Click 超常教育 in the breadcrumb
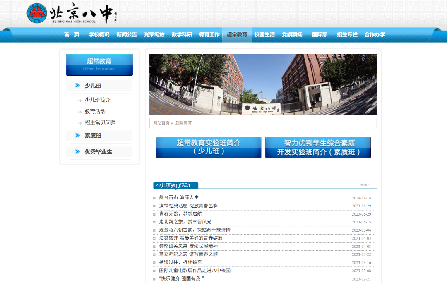This screenshot has width=447, height=283. coord(184,123)
